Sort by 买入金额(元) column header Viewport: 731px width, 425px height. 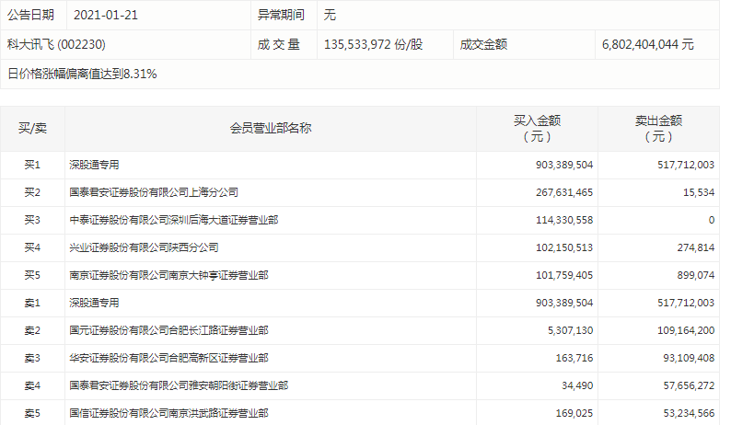(x=537, y=129)
